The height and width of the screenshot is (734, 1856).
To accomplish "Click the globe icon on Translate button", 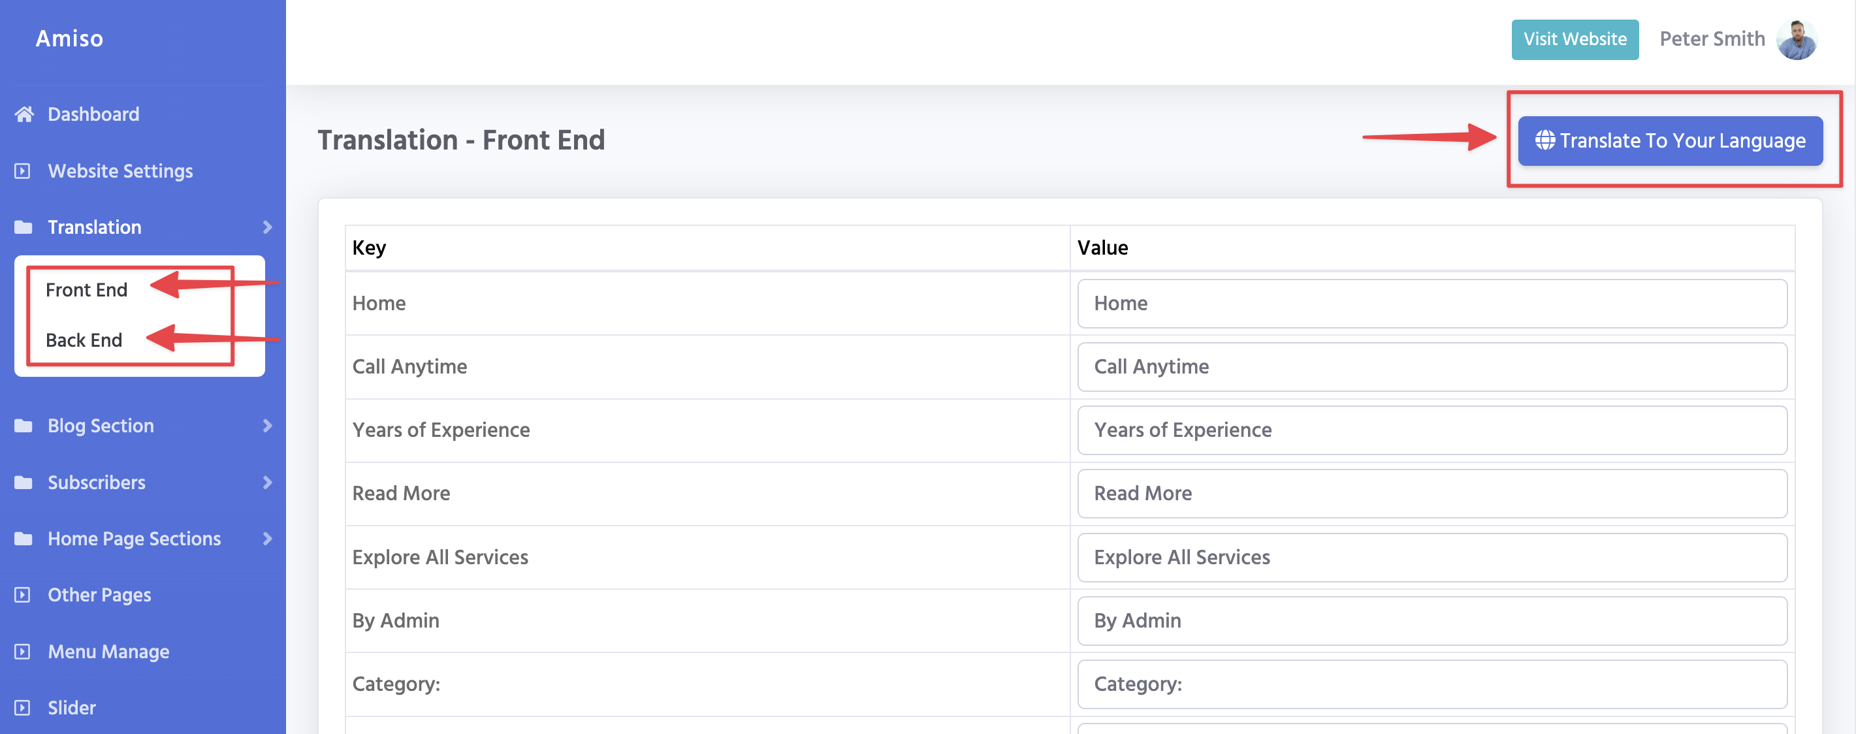I will [x=1544, y=140].
